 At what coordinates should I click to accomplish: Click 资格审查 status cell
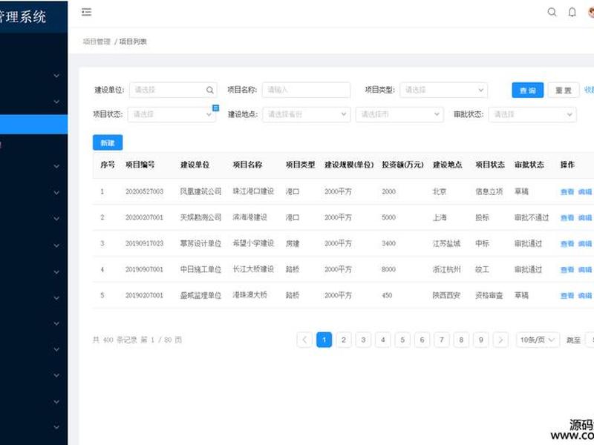pyautogui.click(x=489, y=295)
